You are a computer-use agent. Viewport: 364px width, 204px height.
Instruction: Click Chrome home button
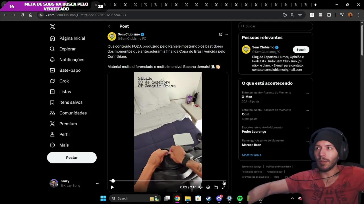(x=31, y=15)
